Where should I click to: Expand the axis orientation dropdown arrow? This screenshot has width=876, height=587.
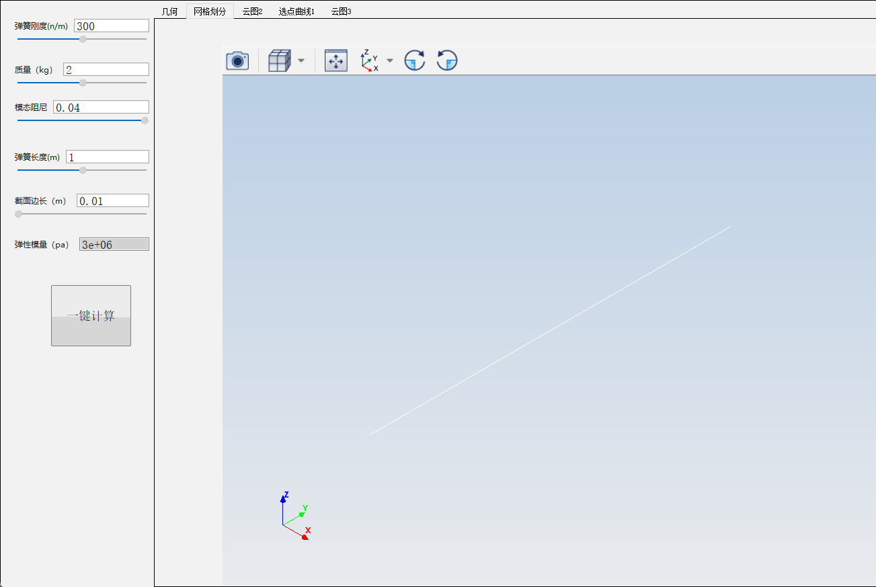pyautogui.click(x=390, y=61)
